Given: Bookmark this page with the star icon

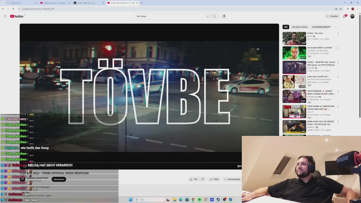Looking at the screenshot, I should pyautogui.click(x=340, y=9).
